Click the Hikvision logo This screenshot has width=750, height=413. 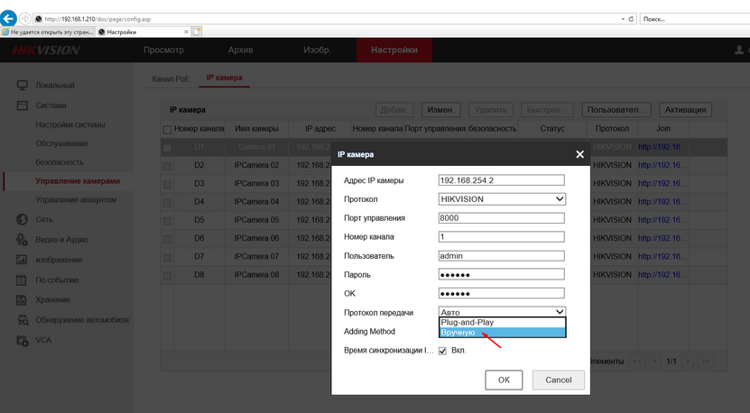tap(46, 50)
